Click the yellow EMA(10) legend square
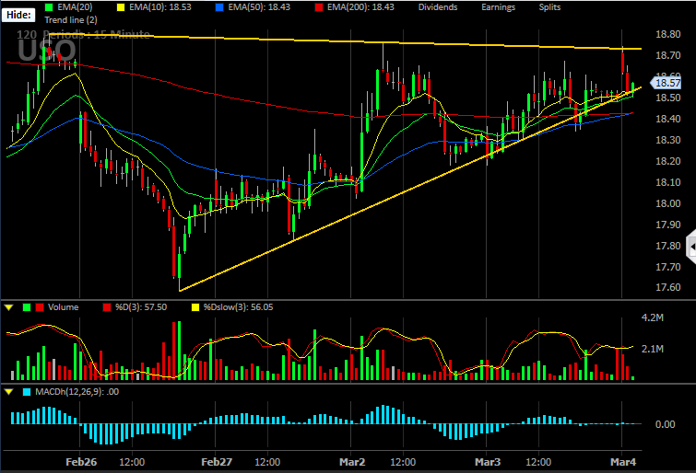Screen dimensions: 696x473 tap(121, 7)
